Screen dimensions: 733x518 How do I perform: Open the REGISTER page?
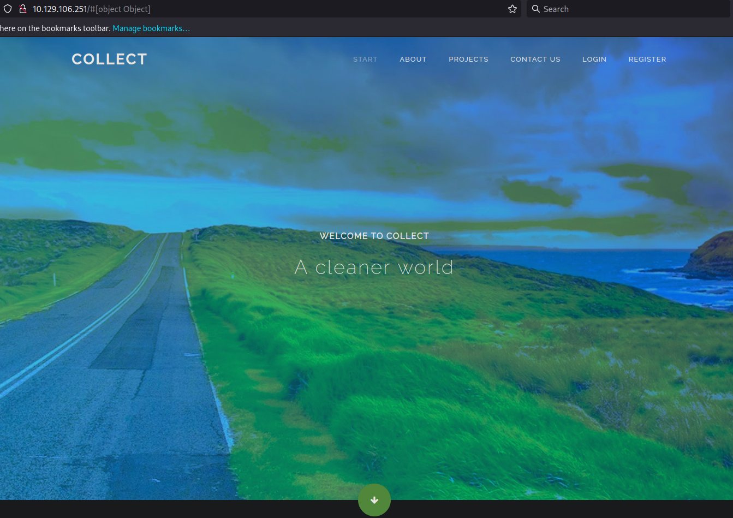point(647,59)
